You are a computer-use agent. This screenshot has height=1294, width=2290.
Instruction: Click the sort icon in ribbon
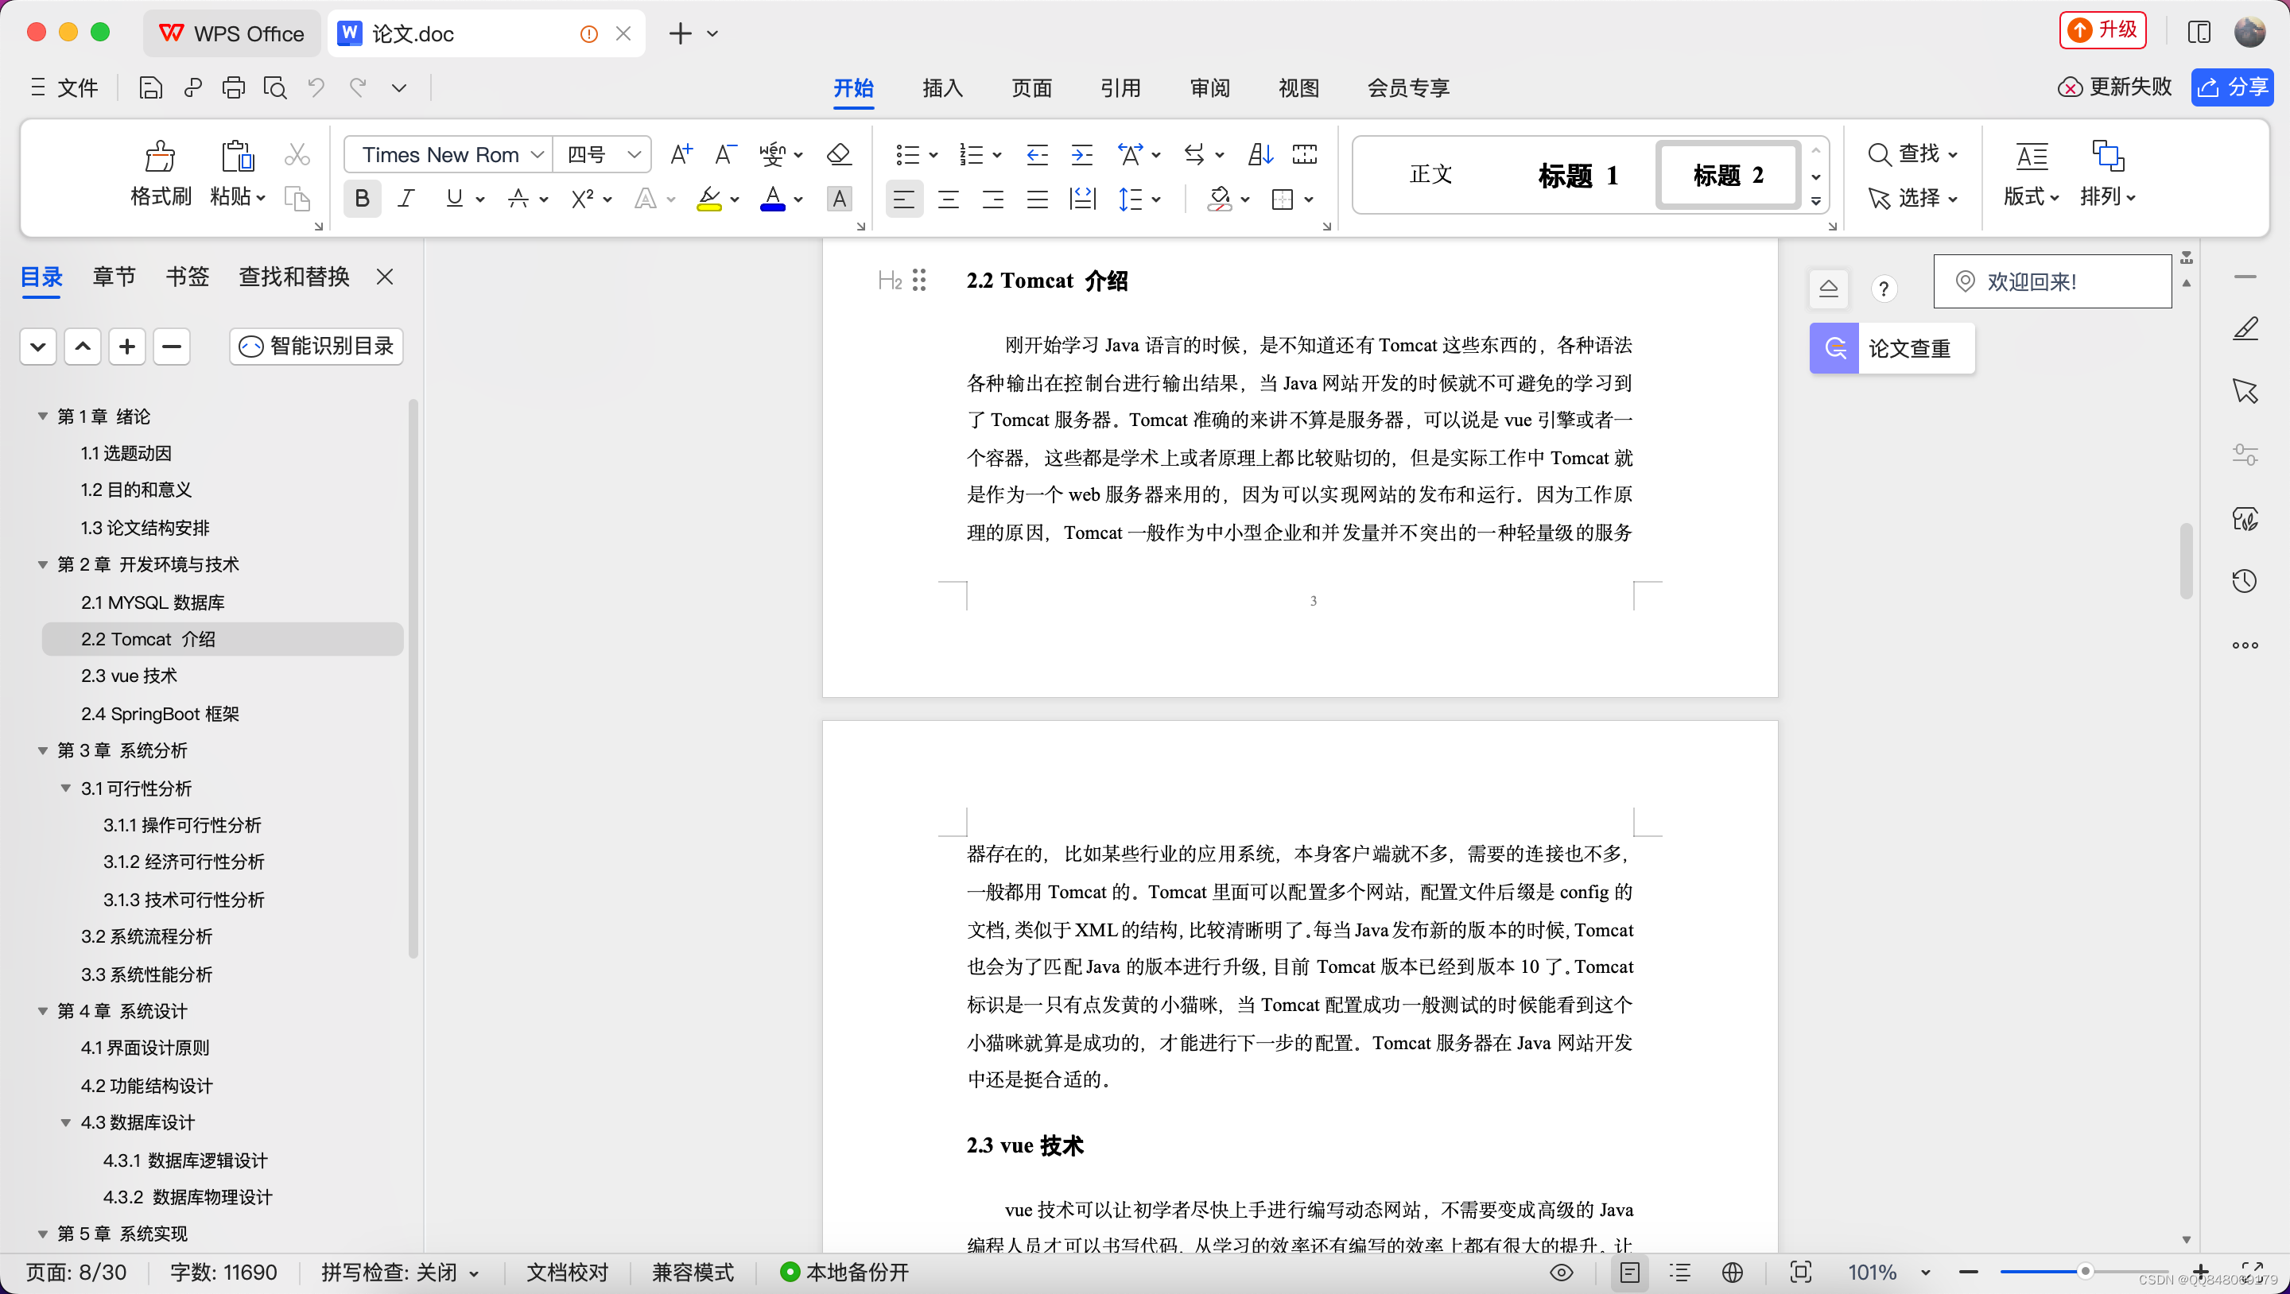(x=1259, y=155)
